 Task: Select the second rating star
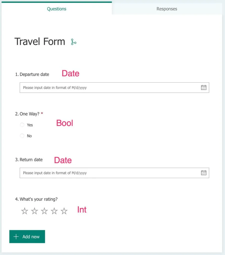coord(34,211)
